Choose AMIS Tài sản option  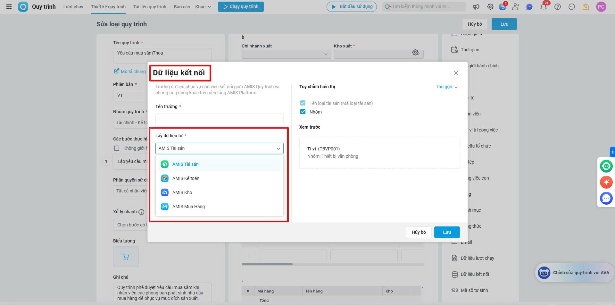(220, 164)
